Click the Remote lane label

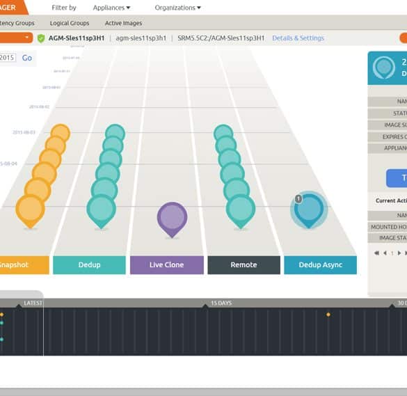coord(244,265)
